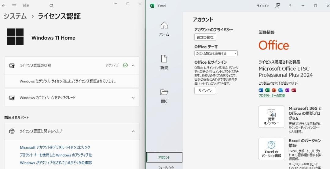This screenshot has height=169, width=330.
Task: Click the OneNote product icon
Action: (287, 90)
